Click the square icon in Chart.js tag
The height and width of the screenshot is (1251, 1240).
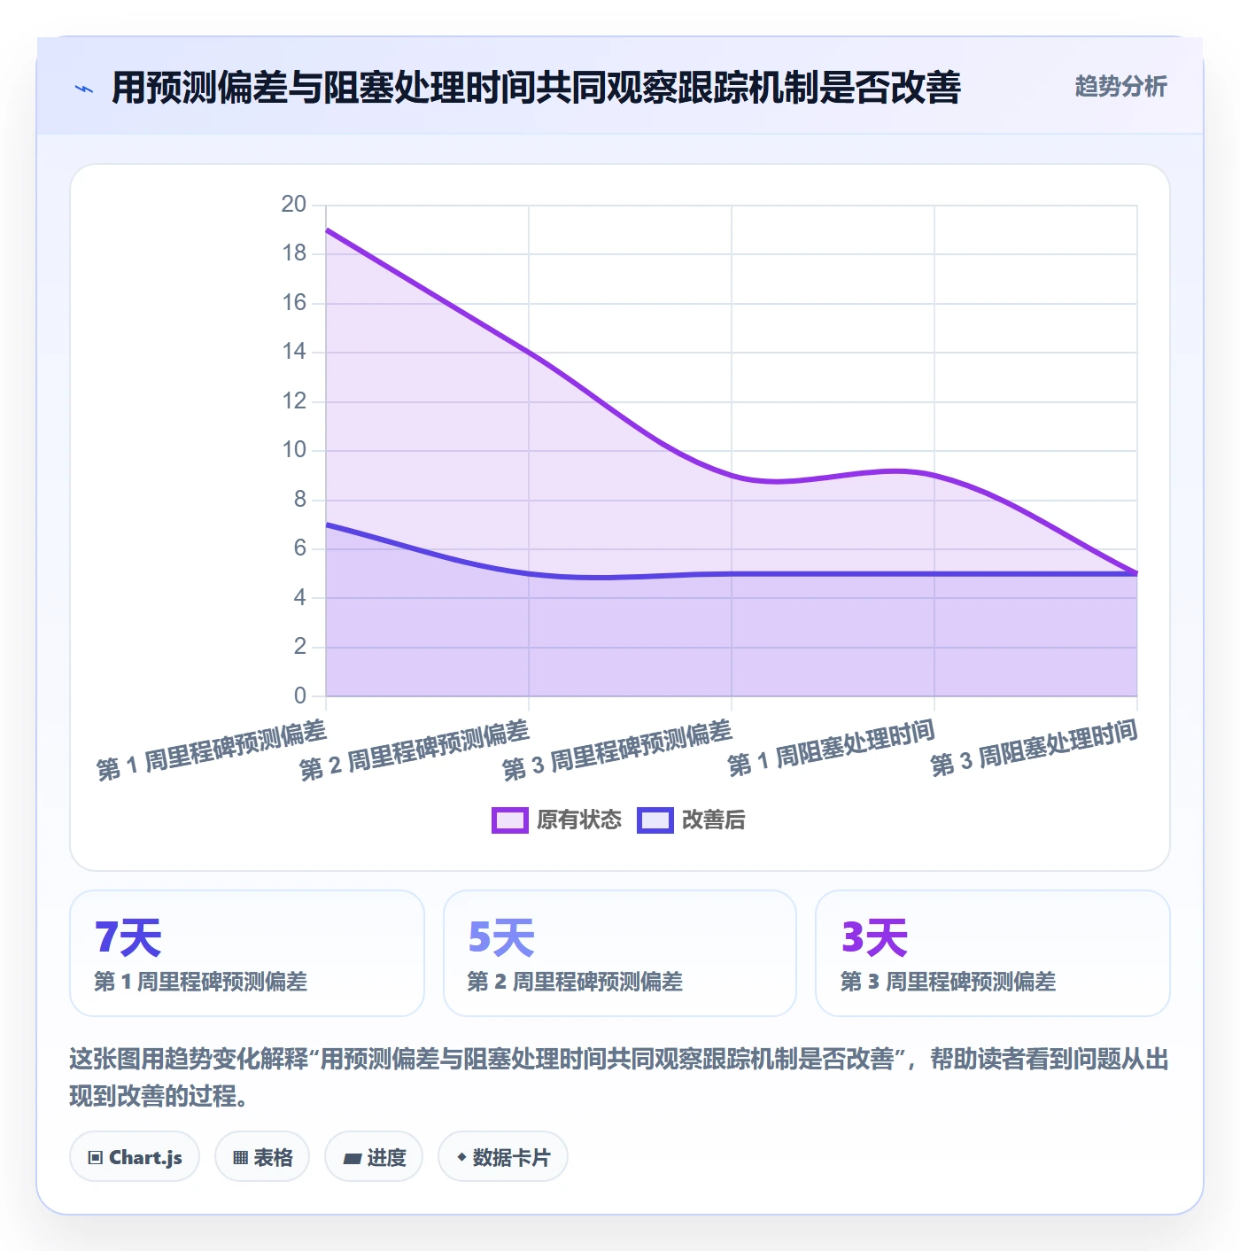click(x=96, y=1158)
